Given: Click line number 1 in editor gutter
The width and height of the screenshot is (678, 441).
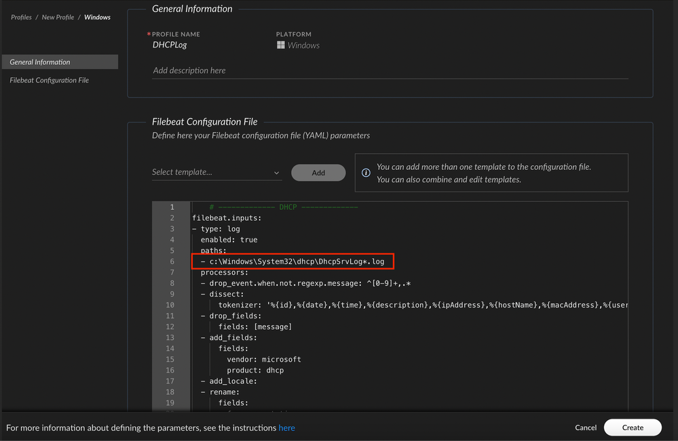Looking at the screenshot, I should (172, 207).
